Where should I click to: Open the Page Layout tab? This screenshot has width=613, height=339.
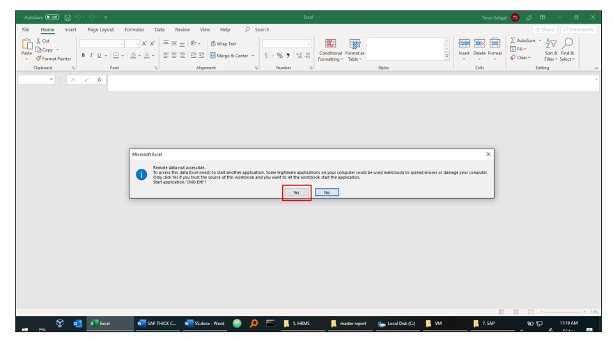(100, 30)
